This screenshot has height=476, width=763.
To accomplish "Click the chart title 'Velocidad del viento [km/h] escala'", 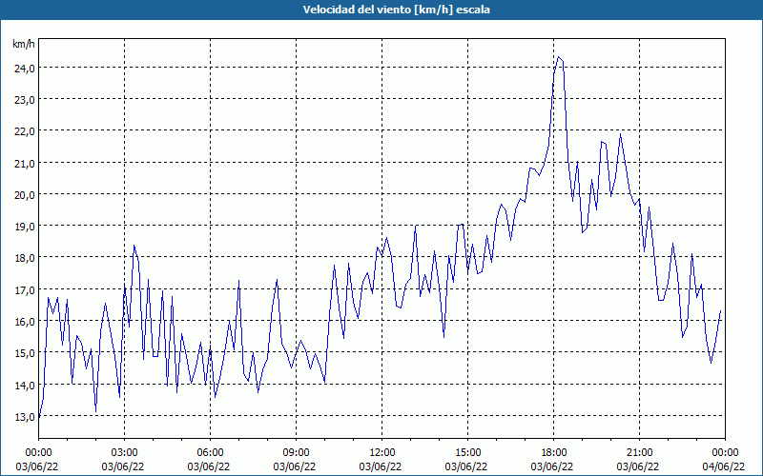I will (x=396, y=10).
